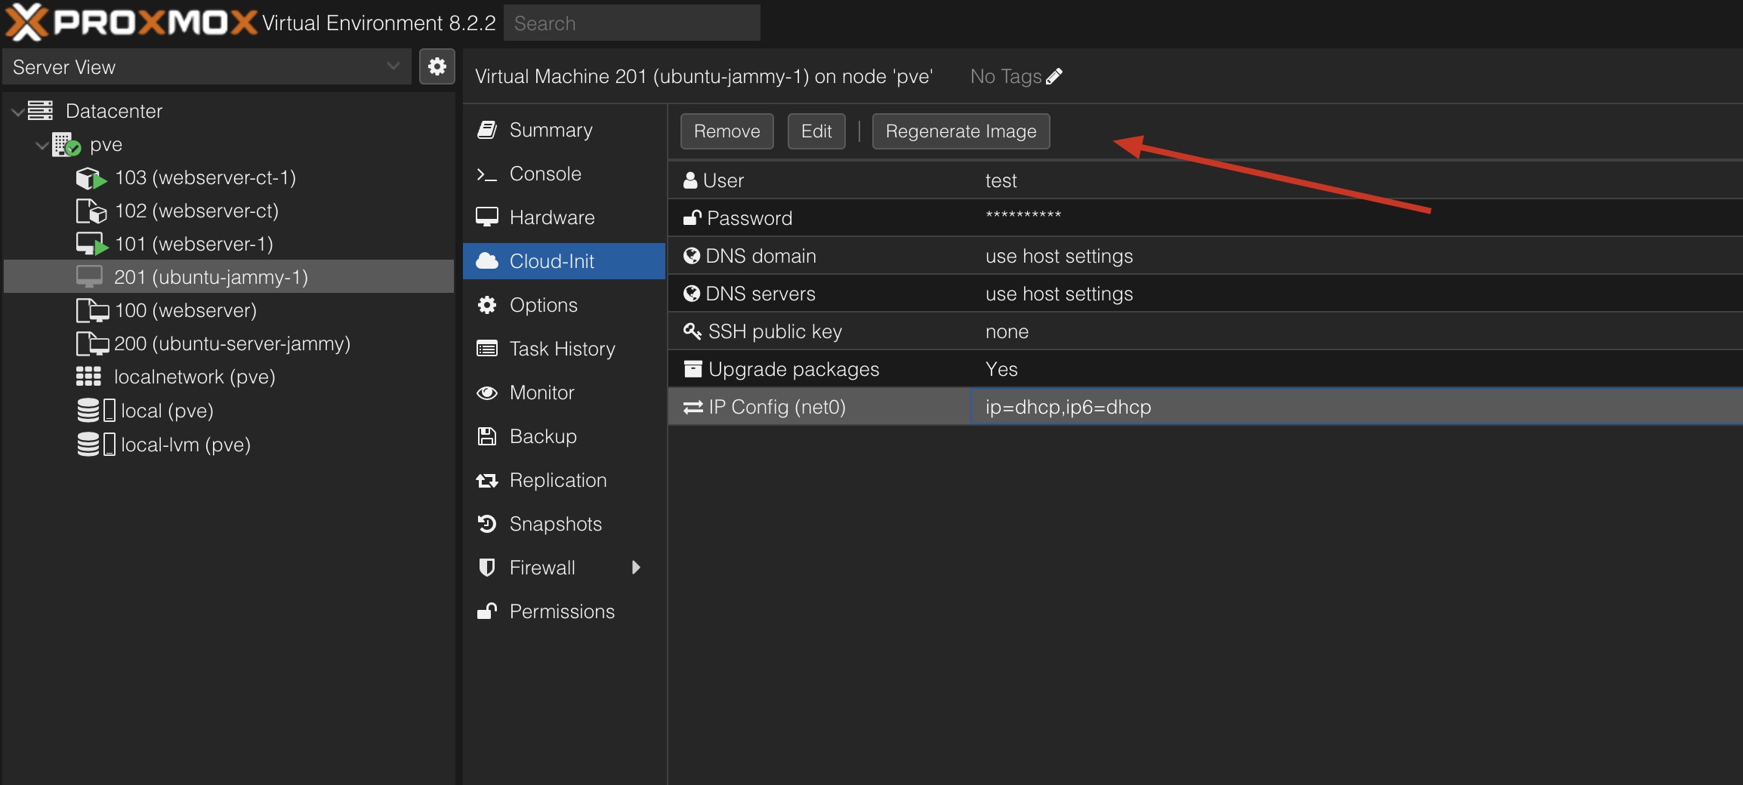Click the container icon for 103 webserver-ct-1

pos(91,178)
